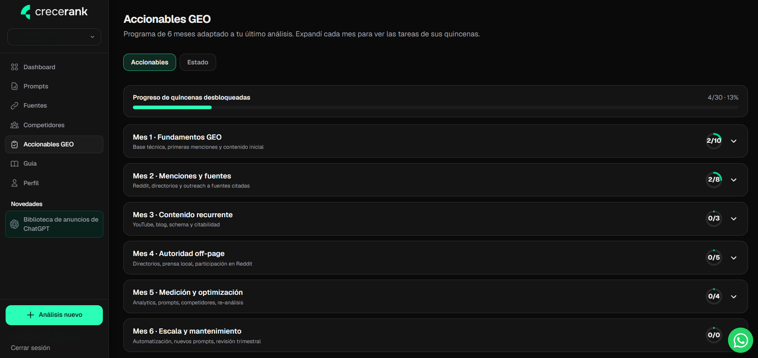The image size is (758, 358).
Task: Click the Mes 1 progress ring 2/10
Action: 714,141
